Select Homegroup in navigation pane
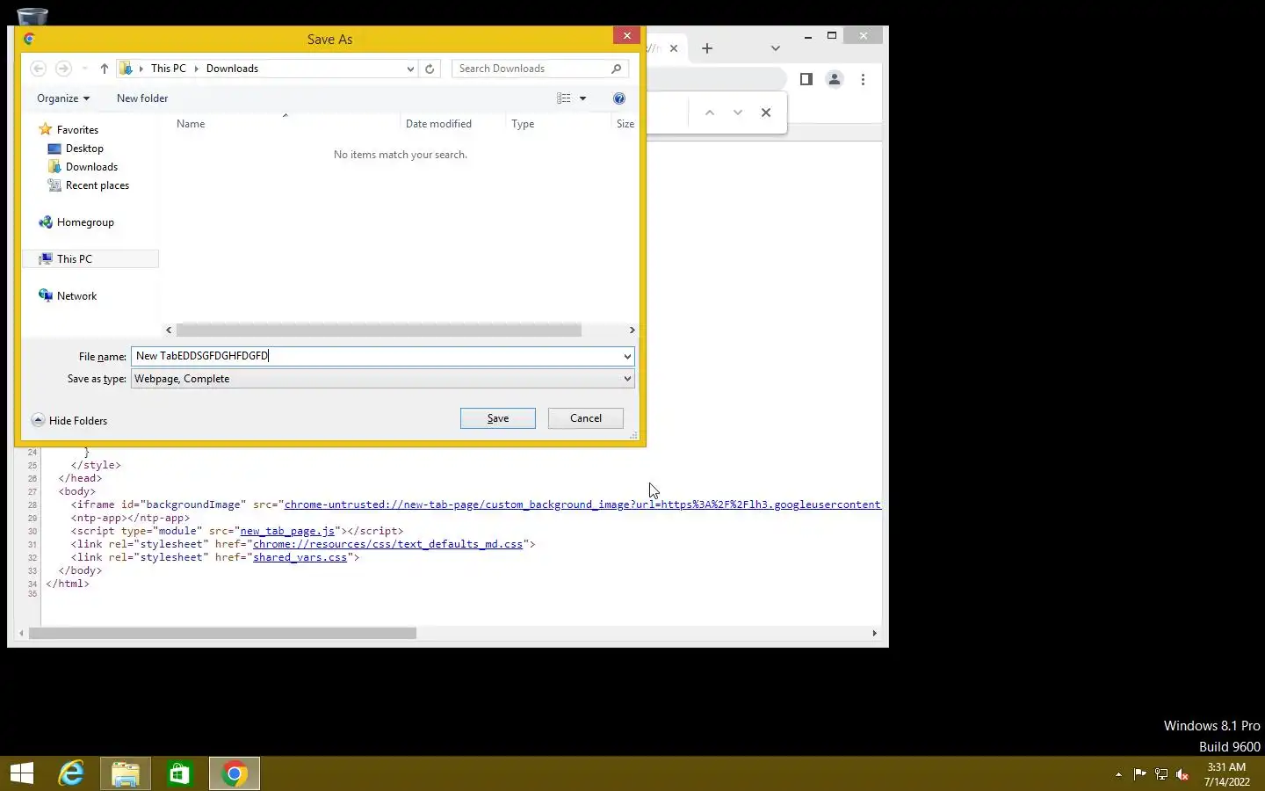This screenshot has width=1265, height=791. (x=85, y=222)
